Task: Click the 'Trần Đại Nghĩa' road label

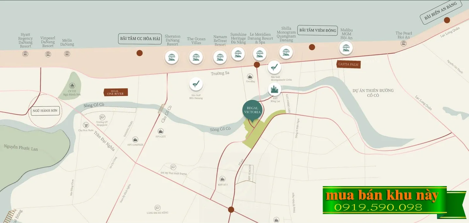Action: [x=105, y=141]
